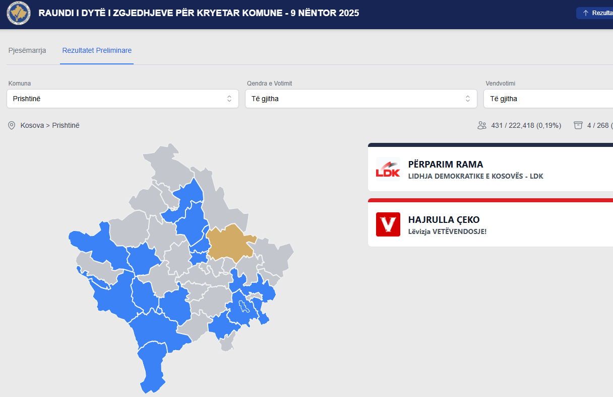Viewport: 613px width, 397px height.
Task: Click the up arrow in Rezultatet button
Action: click(585, 13)
